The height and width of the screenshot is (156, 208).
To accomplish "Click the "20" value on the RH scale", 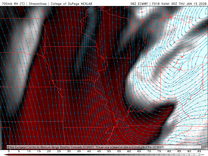I will point(49,151).
